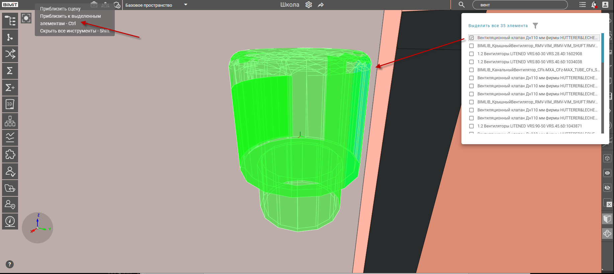The height and width of the screenshot is (274, 614).
Task: Click the puzzle piece plugins icon
Action: point(10,155)
